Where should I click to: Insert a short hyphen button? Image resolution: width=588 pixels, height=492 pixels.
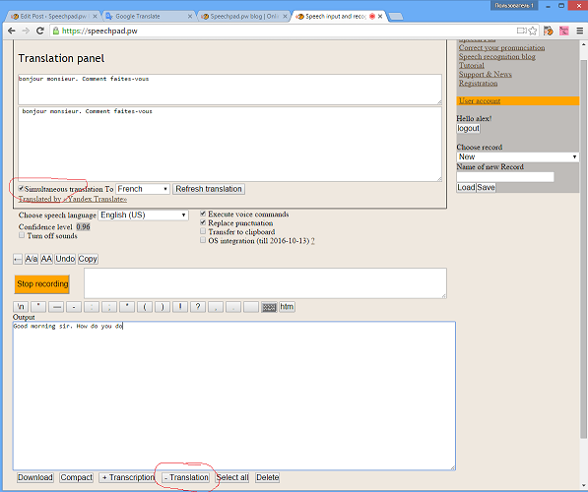[x=74, y=307]
